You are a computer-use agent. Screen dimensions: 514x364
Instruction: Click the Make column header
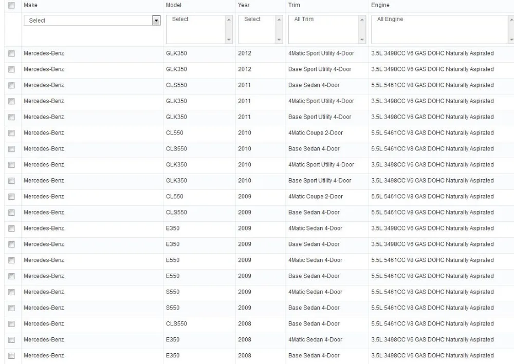(30, 5)
